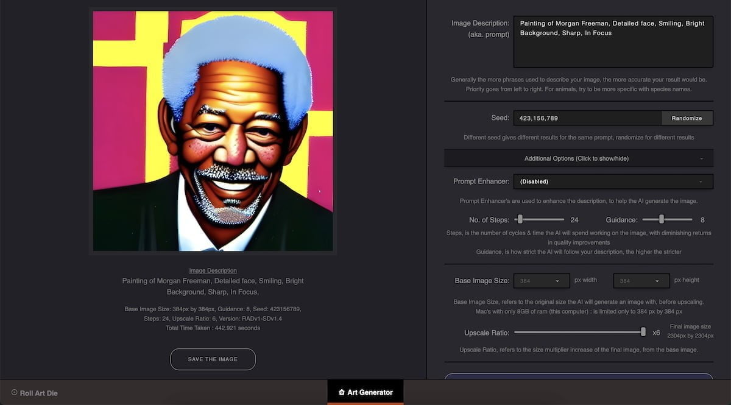This screenshot has width=731, height=405.
Task: Click the Seed number input field
Action: click(587, 118)
